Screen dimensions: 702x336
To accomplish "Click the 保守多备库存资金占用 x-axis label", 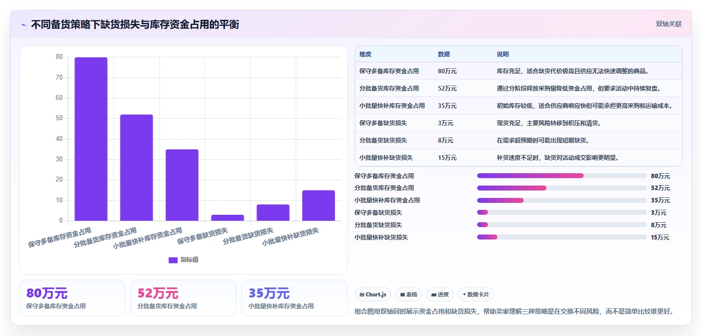I will click(60, 238).
